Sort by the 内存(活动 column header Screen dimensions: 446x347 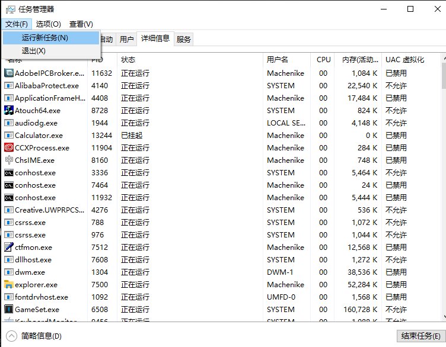tap(358, 60)
